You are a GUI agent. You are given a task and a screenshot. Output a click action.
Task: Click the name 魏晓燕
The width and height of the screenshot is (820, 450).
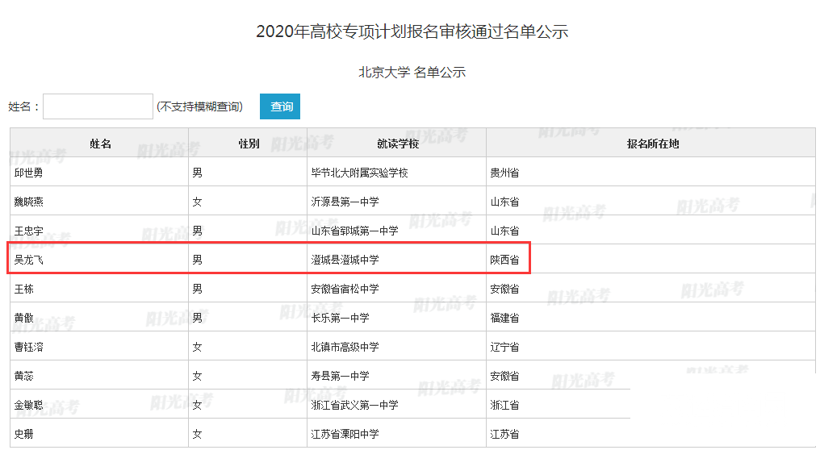(x=30, y=202)
